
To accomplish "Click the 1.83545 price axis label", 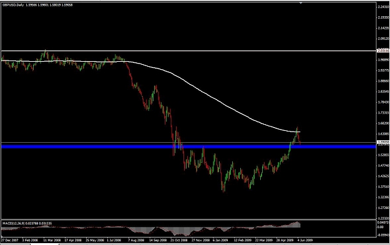I will 383,92.
